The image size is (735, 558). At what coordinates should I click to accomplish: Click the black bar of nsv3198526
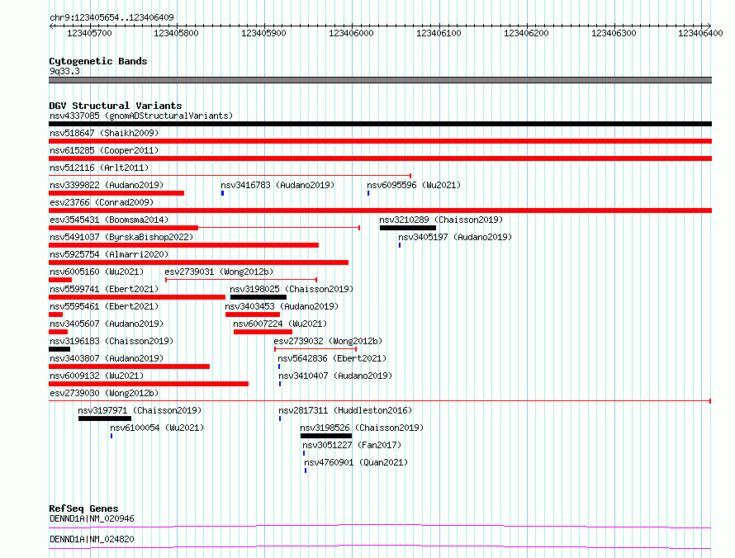tap(326, 436)
